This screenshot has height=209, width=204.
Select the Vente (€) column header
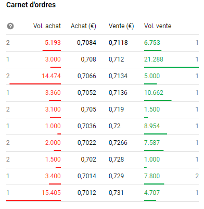pyautogui.click(x=121, y=26)
